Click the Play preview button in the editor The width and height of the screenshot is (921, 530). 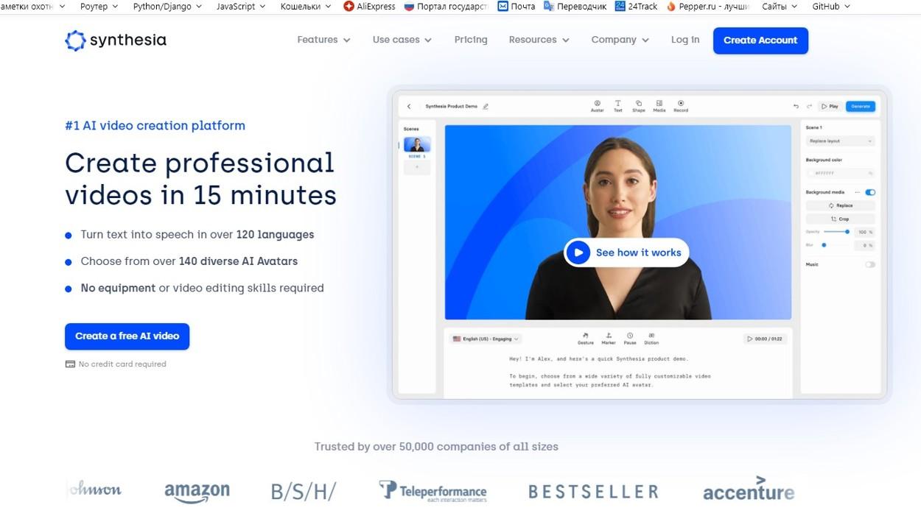tap(830, 107)
